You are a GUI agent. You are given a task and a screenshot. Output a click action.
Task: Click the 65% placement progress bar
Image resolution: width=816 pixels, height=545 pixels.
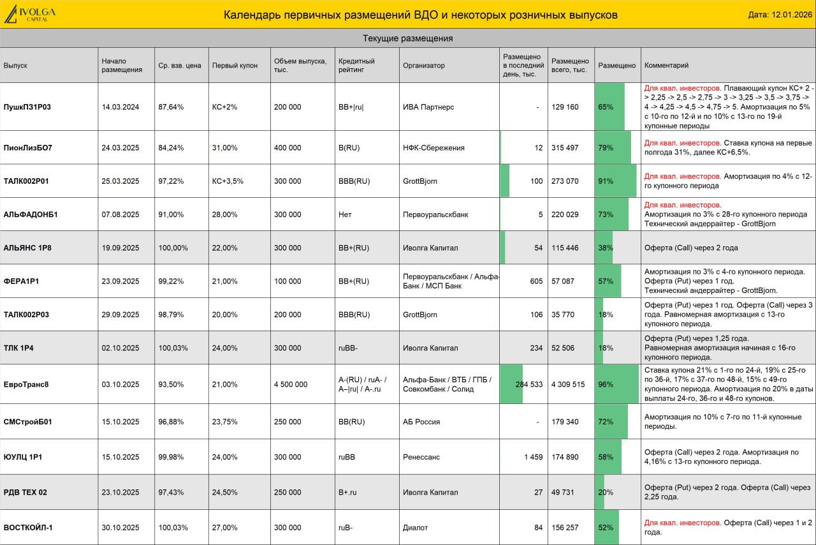(610, 107)
